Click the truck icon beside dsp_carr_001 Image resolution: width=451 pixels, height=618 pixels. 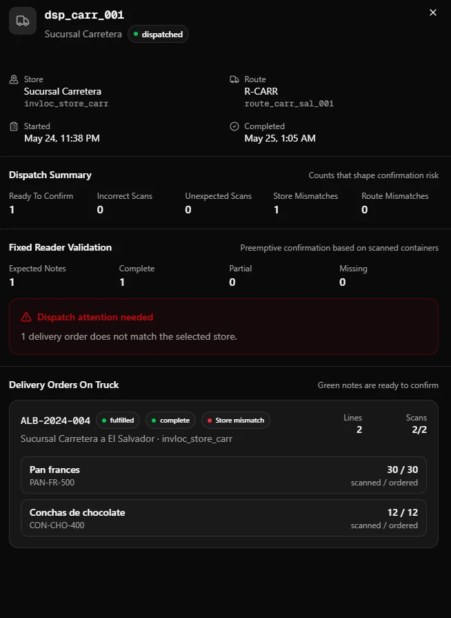[23, 21]
